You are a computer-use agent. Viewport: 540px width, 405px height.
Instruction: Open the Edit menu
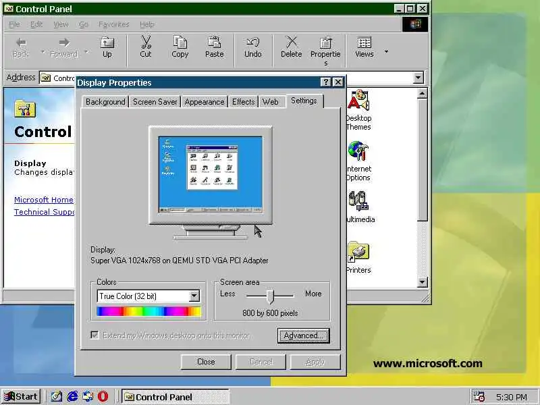coord(36,24)
